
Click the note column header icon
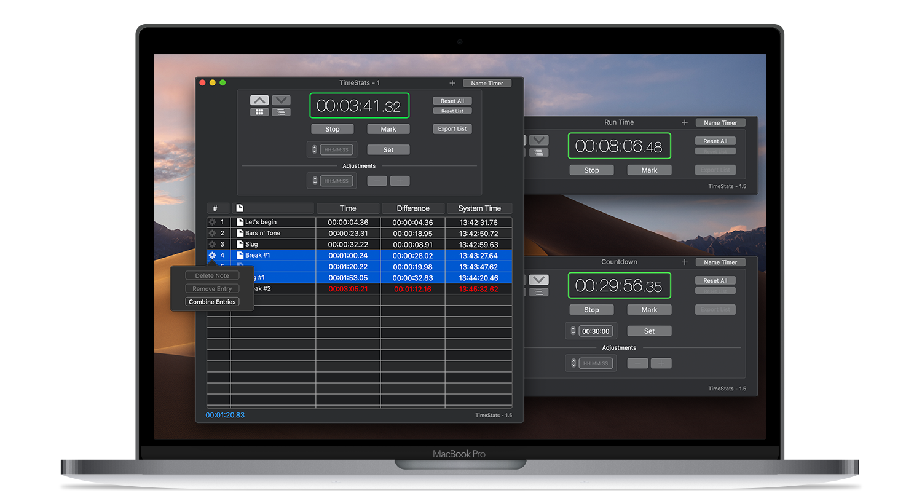(x=240, y=208)
